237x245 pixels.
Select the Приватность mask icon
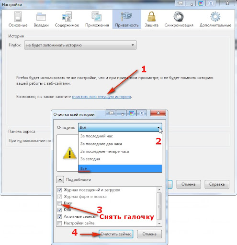pos(126,16)
